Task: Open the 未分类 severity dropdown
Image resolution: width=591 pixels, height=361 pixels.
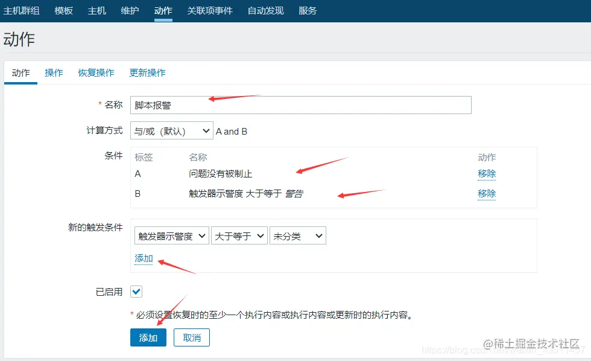Action: (x=297, y=236)
